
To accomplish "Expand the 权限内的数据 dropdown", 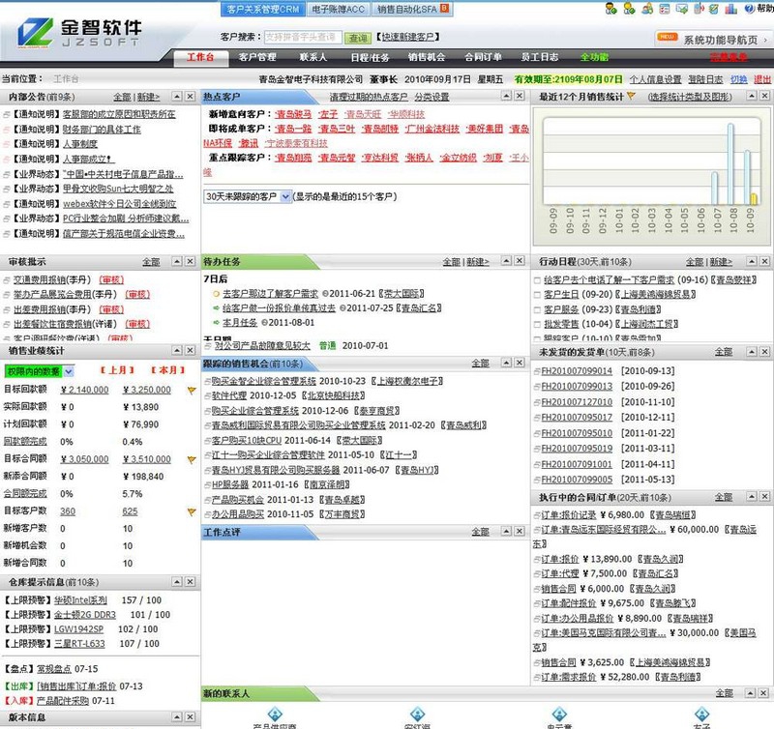I will (67, 371).
